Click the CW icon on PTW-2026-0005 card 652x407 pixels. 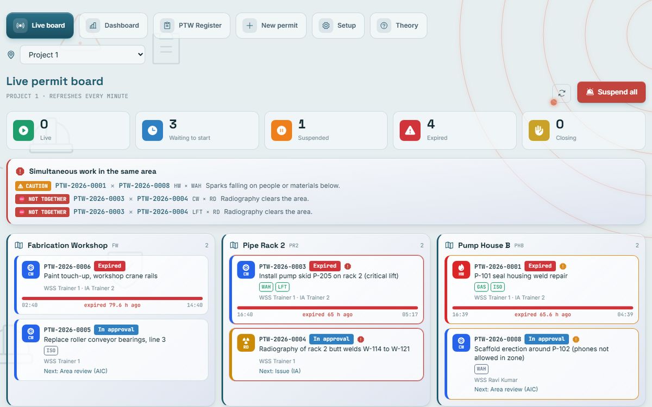(31, 334)
